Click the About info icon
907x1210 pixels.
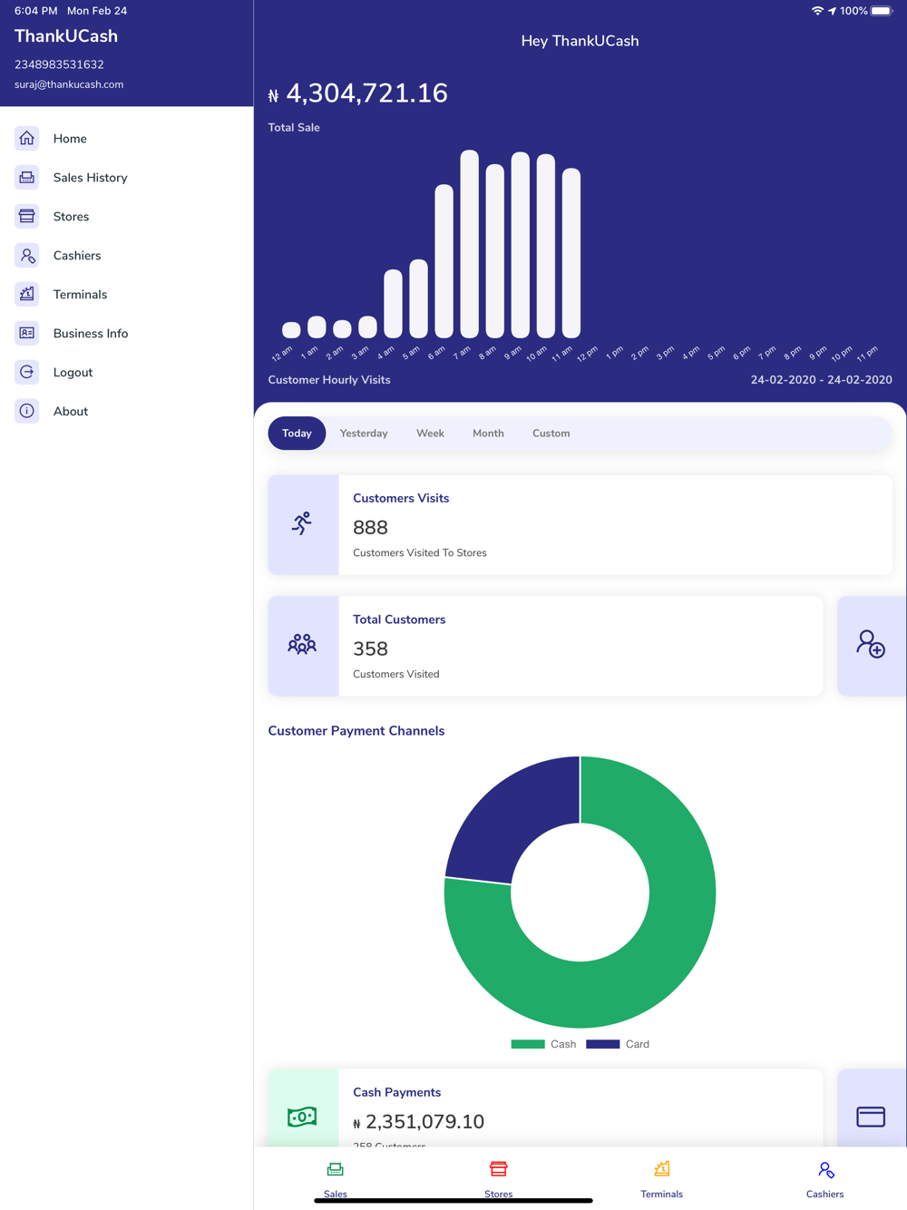click(x=27, y=412)
